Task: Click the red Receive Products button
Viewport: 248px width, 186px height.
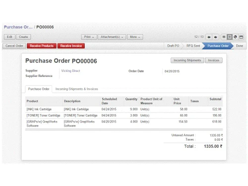Action: [42, 46]
